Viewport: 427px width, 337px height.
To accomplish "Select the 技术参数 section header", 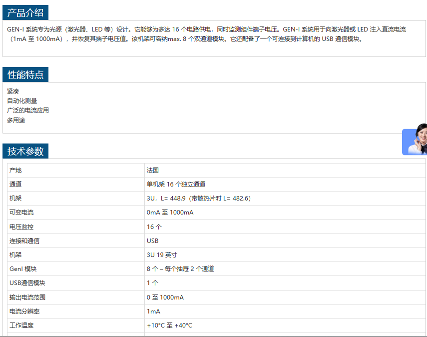I will coord(25,151).
